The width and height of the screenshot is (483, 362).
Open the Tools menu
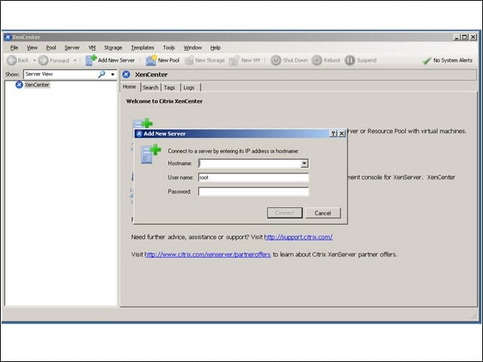169,48
